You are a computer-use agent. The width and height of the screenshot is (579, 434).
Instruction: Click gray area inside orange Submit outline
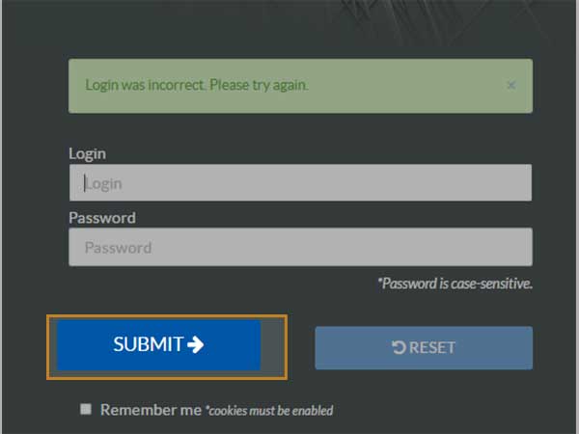pyautogui.click(x=273, y=347)
